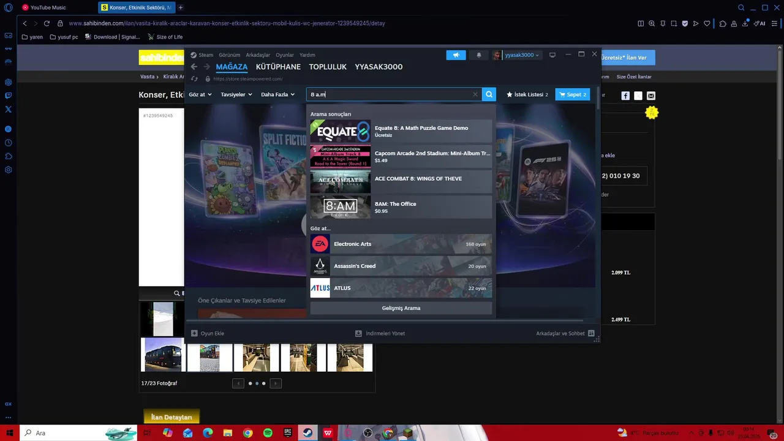Open the Steam menu
The height and width of the screenshot is (441, 784).
point(202,55)
